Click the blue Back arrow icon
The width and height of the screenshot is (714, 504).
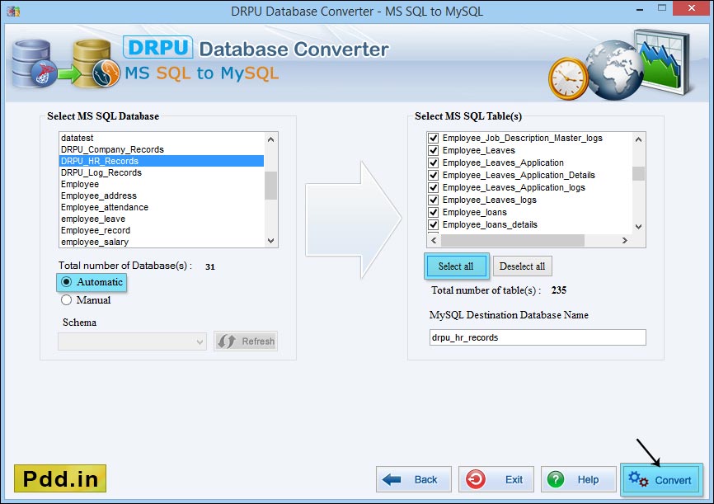pos(392,479)
